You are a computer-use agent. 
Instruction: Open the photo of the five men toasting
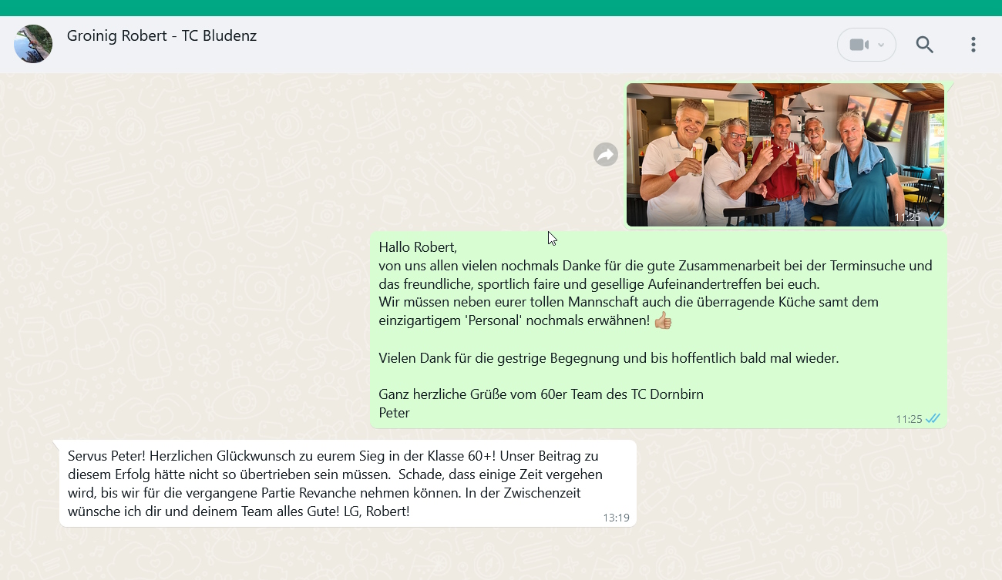(x=785, y=154)
